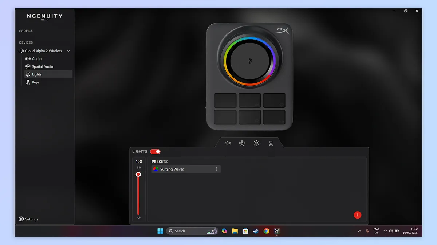Go to Spatial Audio in the sidebar
437x245 pixels.
point(42,66)
